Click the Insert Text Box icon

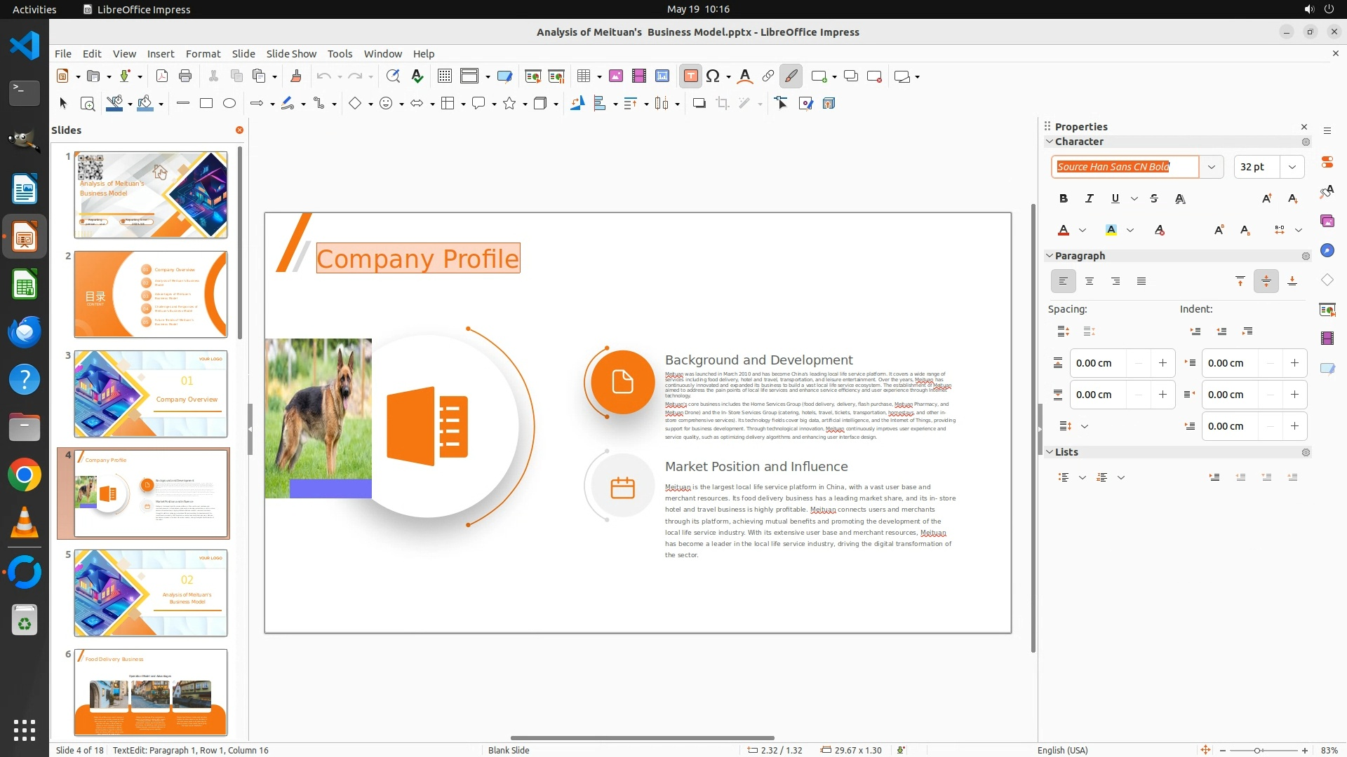pos(690,76)
